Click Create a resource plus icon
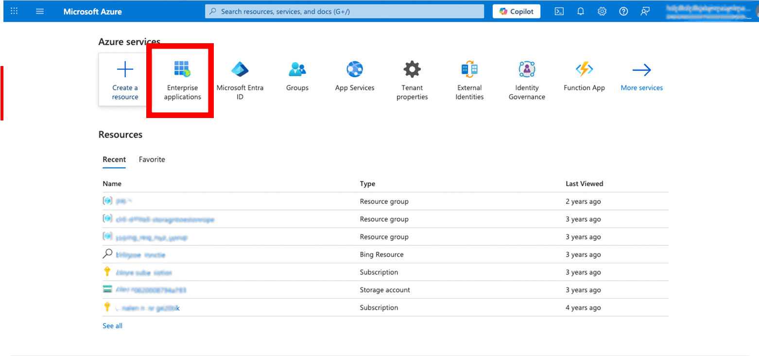Screen dimensions: 759x356 point(125,70)
